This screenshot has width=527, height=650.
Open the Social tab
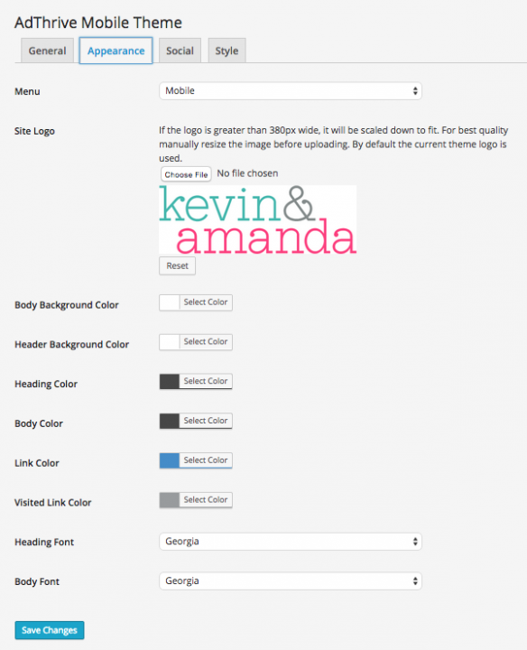[180, 51]
